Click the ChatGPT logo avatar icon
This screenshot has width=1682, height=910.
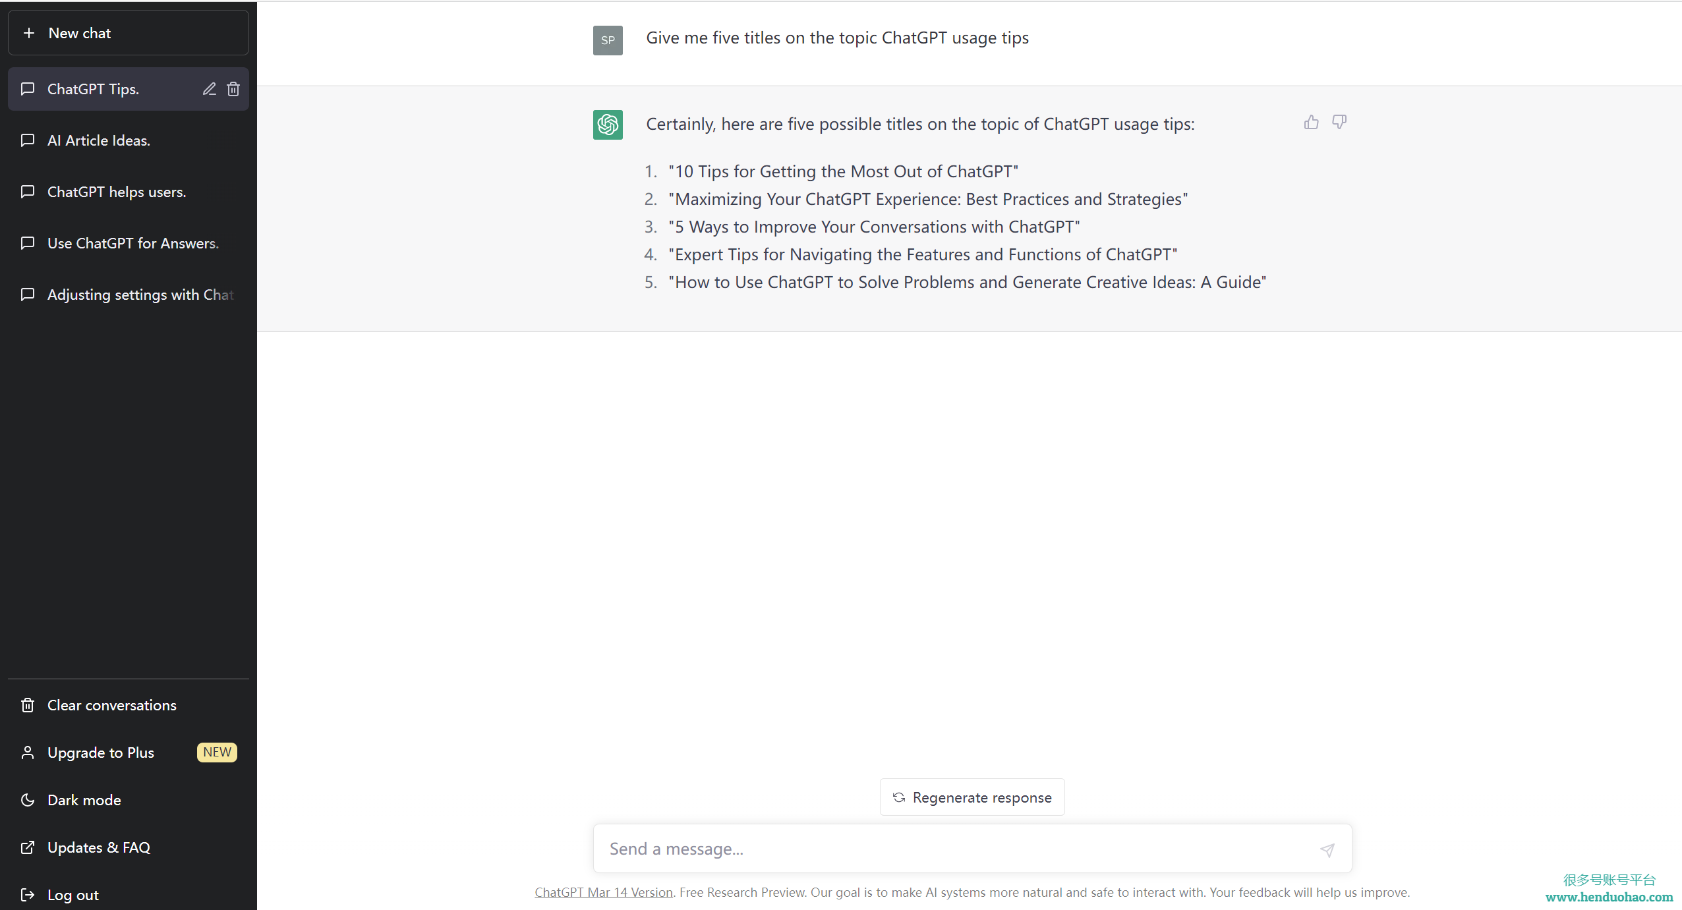(608, 125)
